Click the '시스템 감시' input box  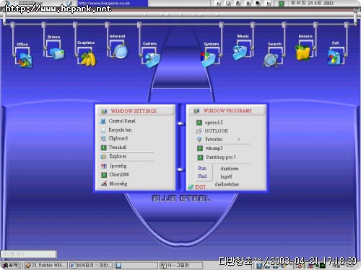point(28,254)
